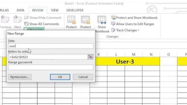Screen dimensions: 187x105
Task: Click Protect and Share Workbook icon
Action: (113, 17)
